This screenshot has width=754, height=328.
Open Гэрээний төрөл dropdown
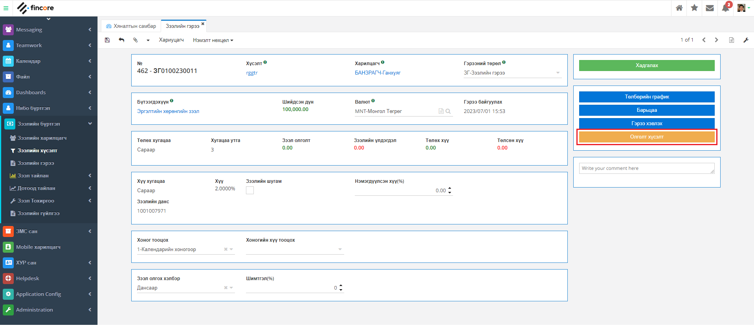click(x=512, y=73)
